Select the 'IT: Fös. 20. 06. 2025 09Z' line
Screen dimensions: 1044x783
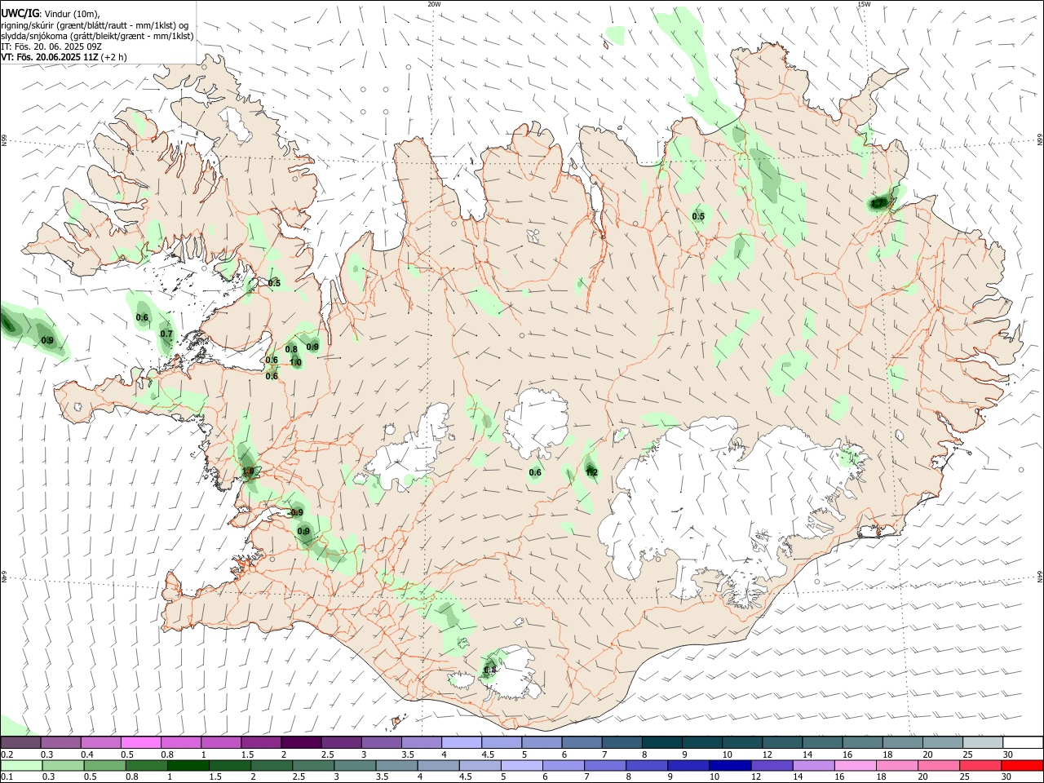(52, 46)
